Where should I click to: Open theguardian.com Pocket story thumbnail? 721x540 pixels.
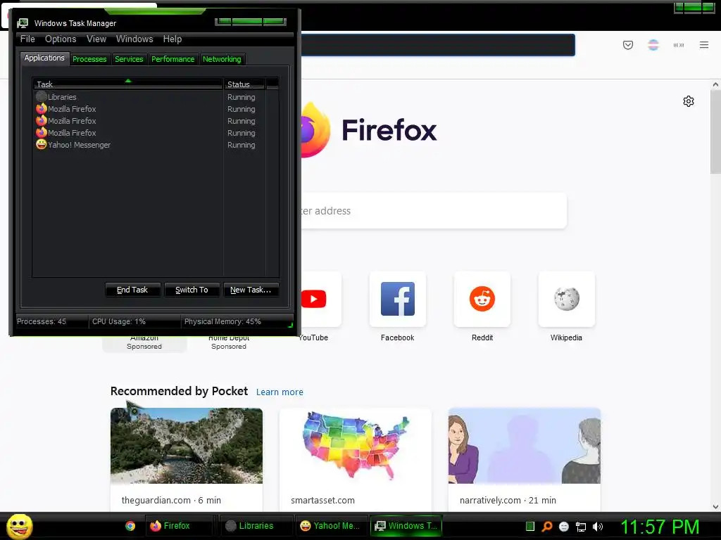186,445
